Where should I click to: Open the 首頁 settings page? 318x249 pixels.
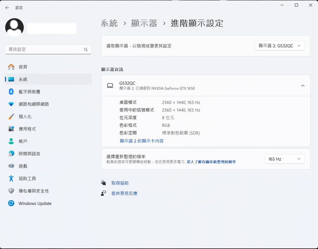(48, 67)
